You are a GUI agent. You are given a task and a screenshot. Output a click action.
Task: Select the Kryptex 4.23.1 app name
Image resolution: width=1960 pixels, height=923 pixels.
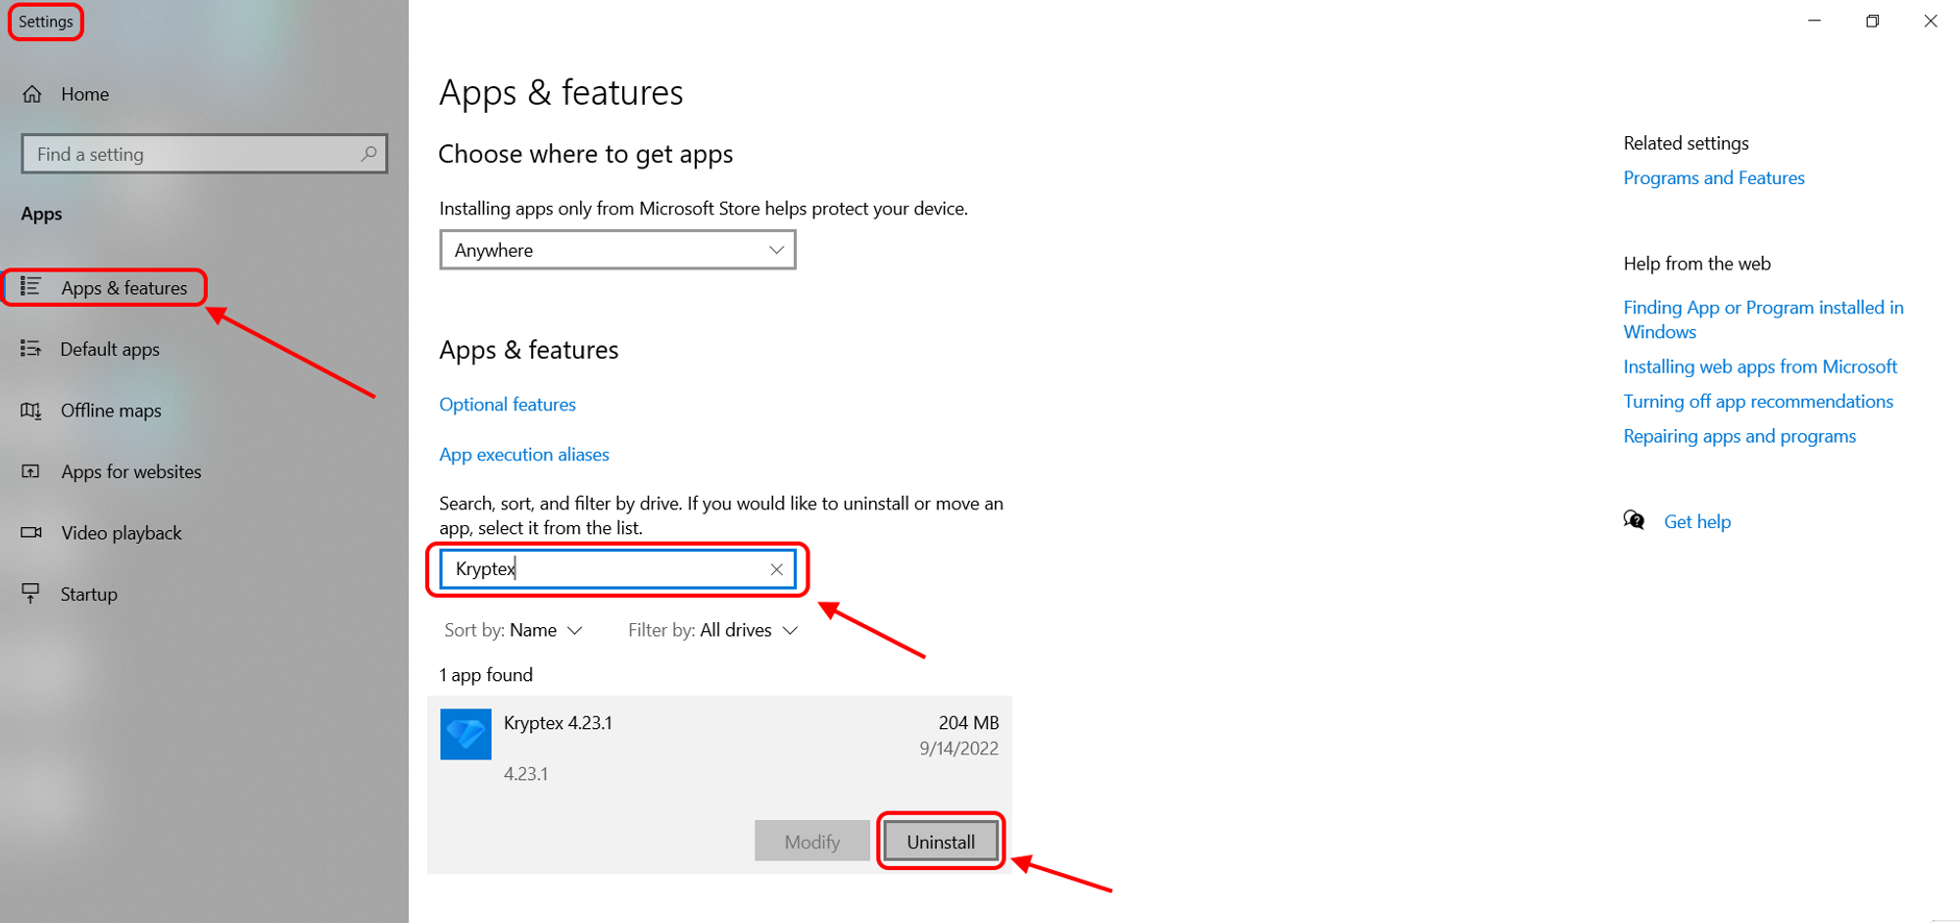coord(558,723)
